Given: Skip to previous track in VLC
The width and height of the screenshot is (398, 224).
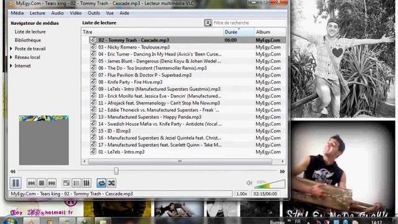Looking at the screenshot, I should point(31,183).
